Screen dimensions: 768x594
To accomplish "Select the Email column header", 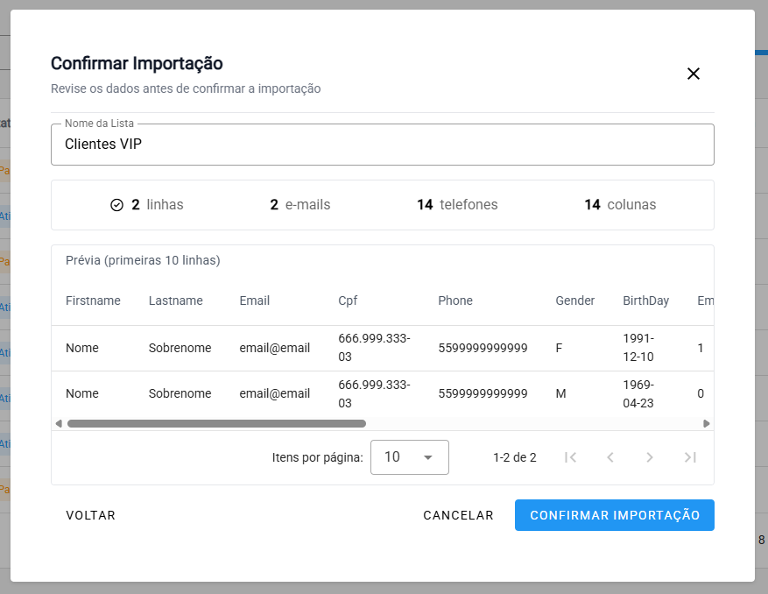I will 254,301.
